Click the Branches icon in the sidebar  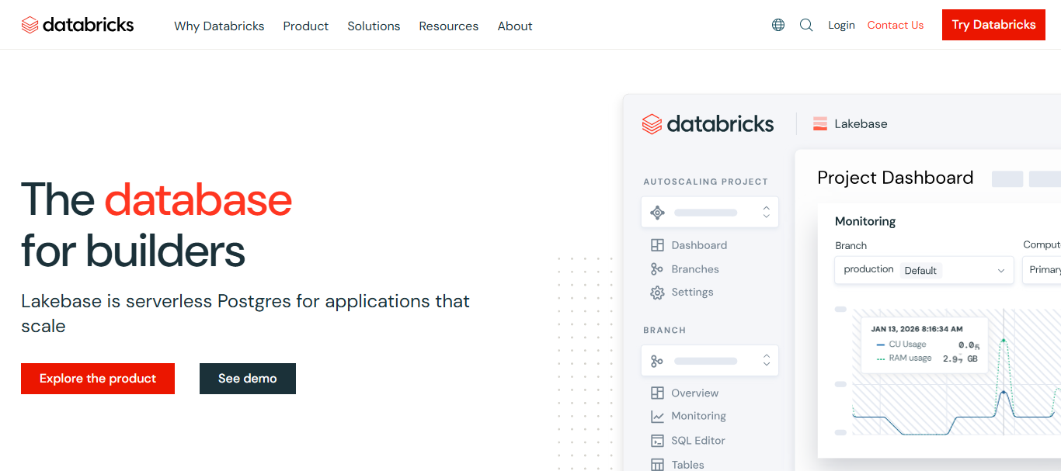tap(657, 269)
